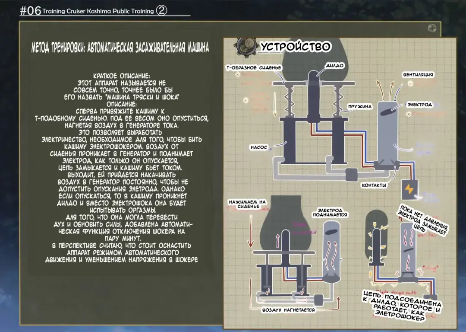Select the ВЕНТИЛЯЦИЯ label
The image size is (466, 332).
click(418, 74)
